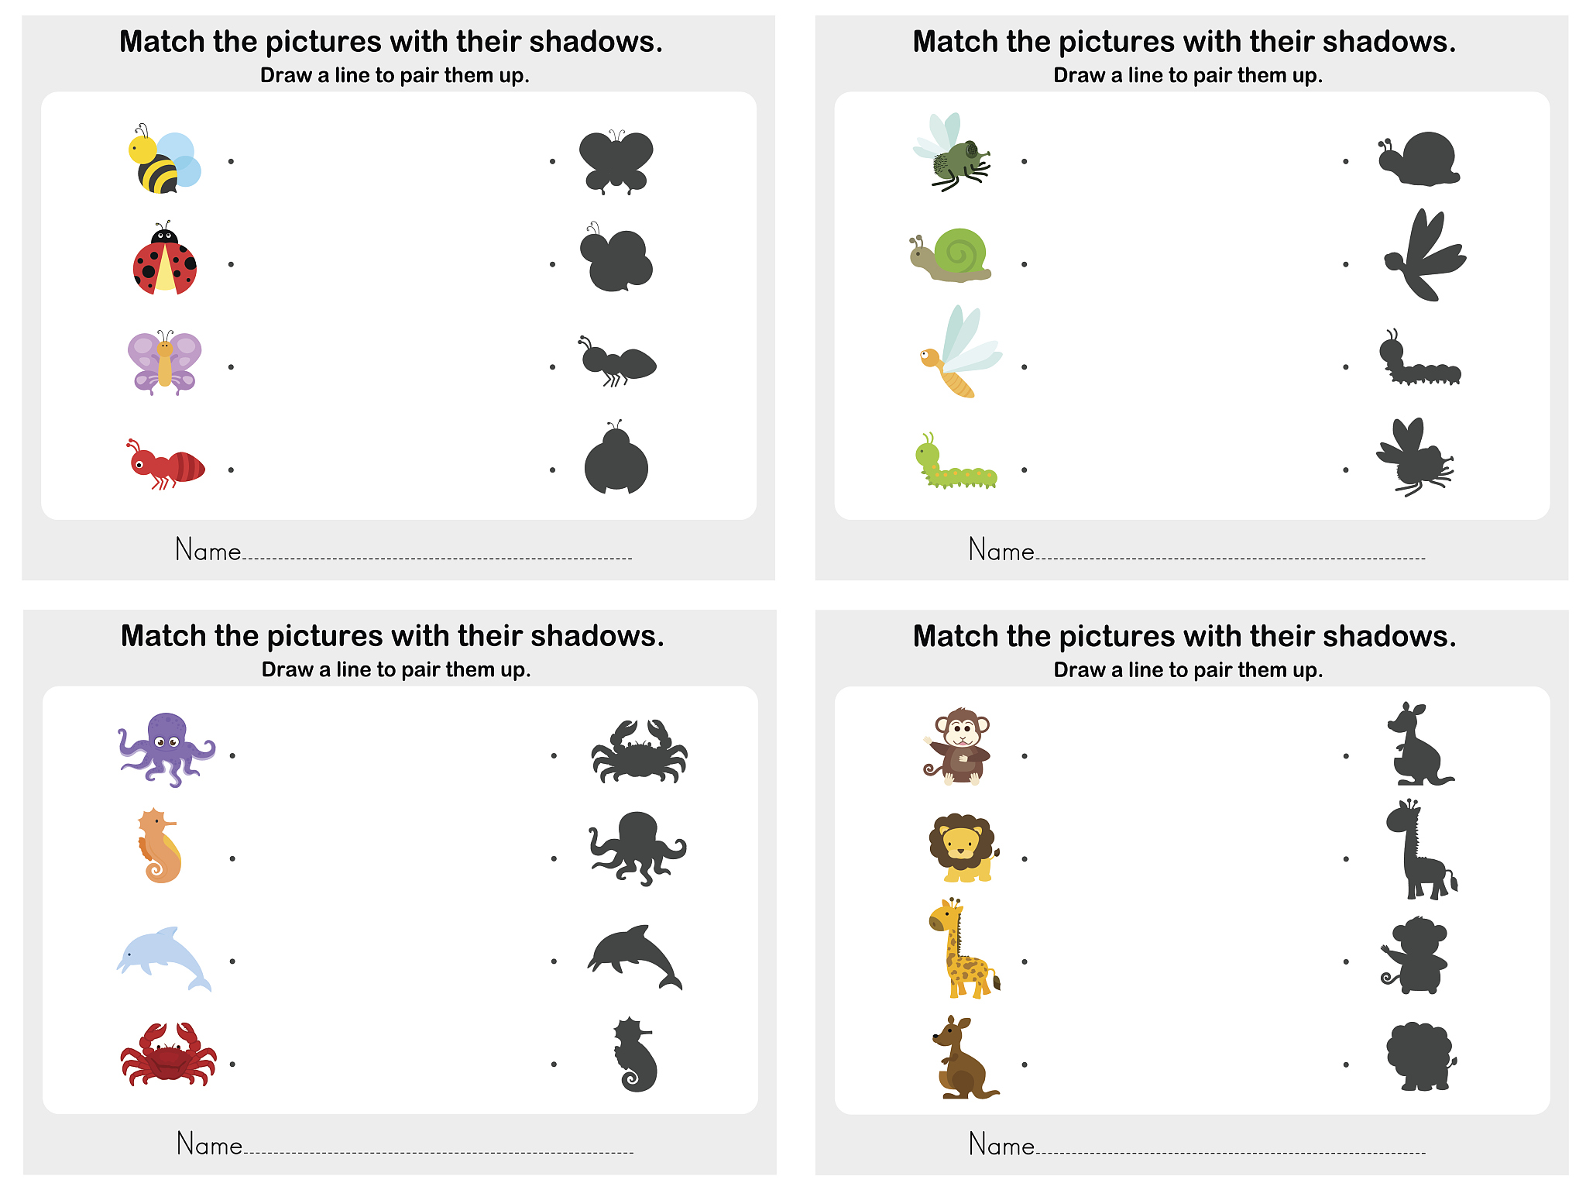Click the purple butterfly picture
Screen dimensions: 1586x1190
pos(164,362)
